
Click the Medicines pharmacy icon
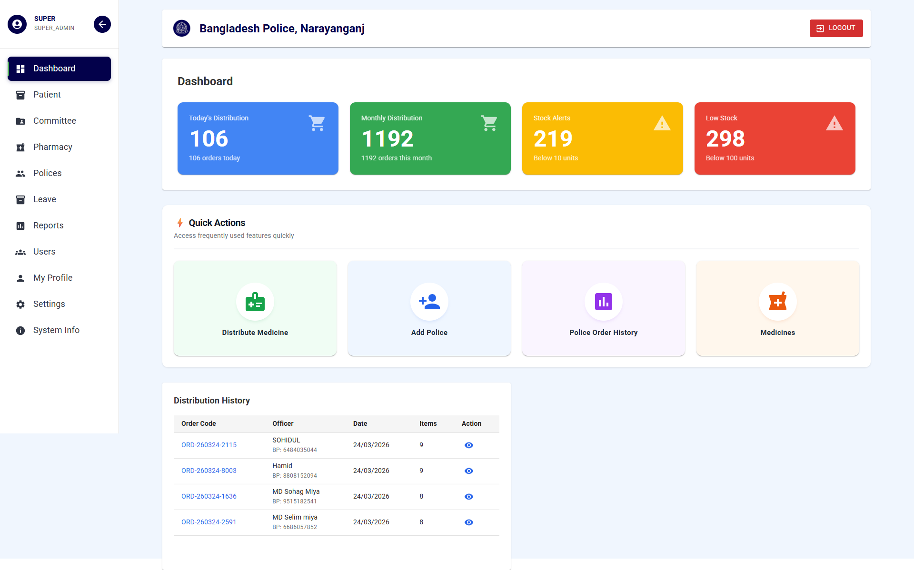(777, 302)
